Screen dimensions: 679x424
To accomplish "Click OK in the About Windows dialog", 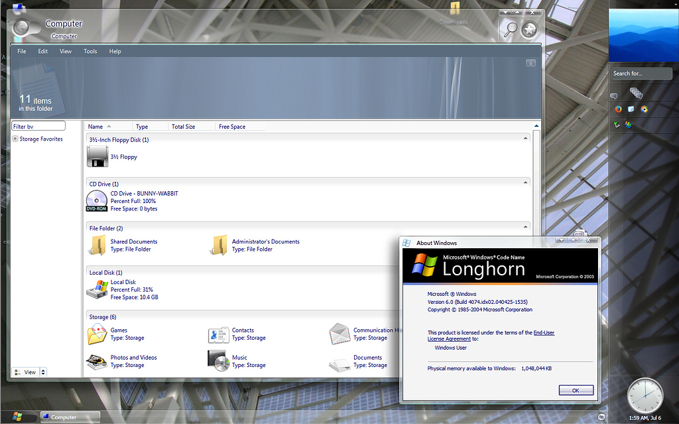I will [x=576, y=389].
